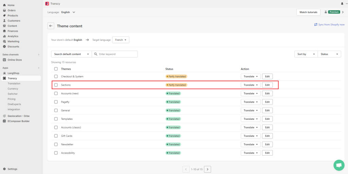Open the Status filter dropdown
348x174 pixels.
(x=329, y=54)
